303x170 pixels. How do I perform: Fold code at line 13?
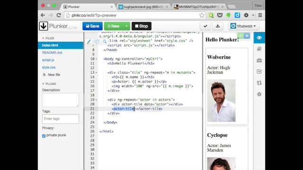[96, 73]
